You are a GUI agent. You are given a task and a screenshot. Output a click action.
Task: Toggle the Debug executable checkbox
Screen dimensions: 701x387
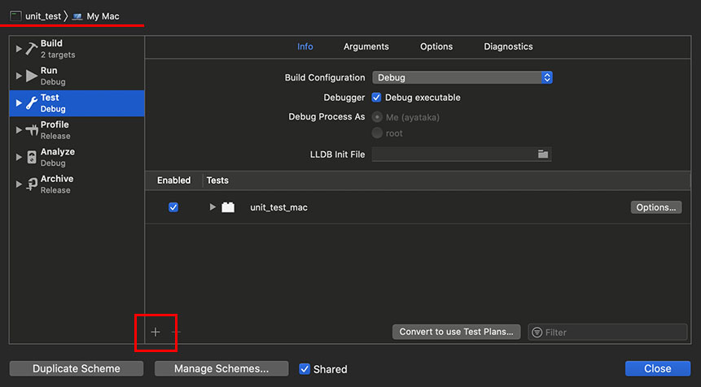point(376,97)
